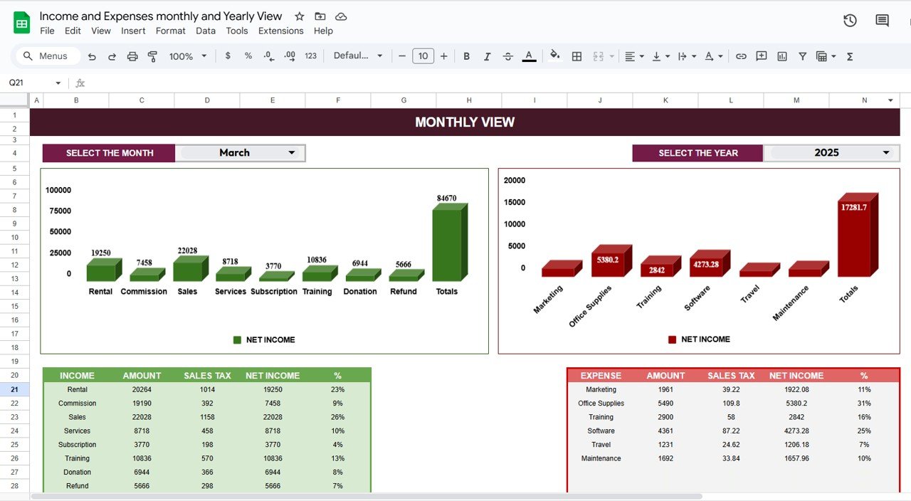Click the insert chart icon
This screenshot has width=911, height=501.
pos(782,56)
